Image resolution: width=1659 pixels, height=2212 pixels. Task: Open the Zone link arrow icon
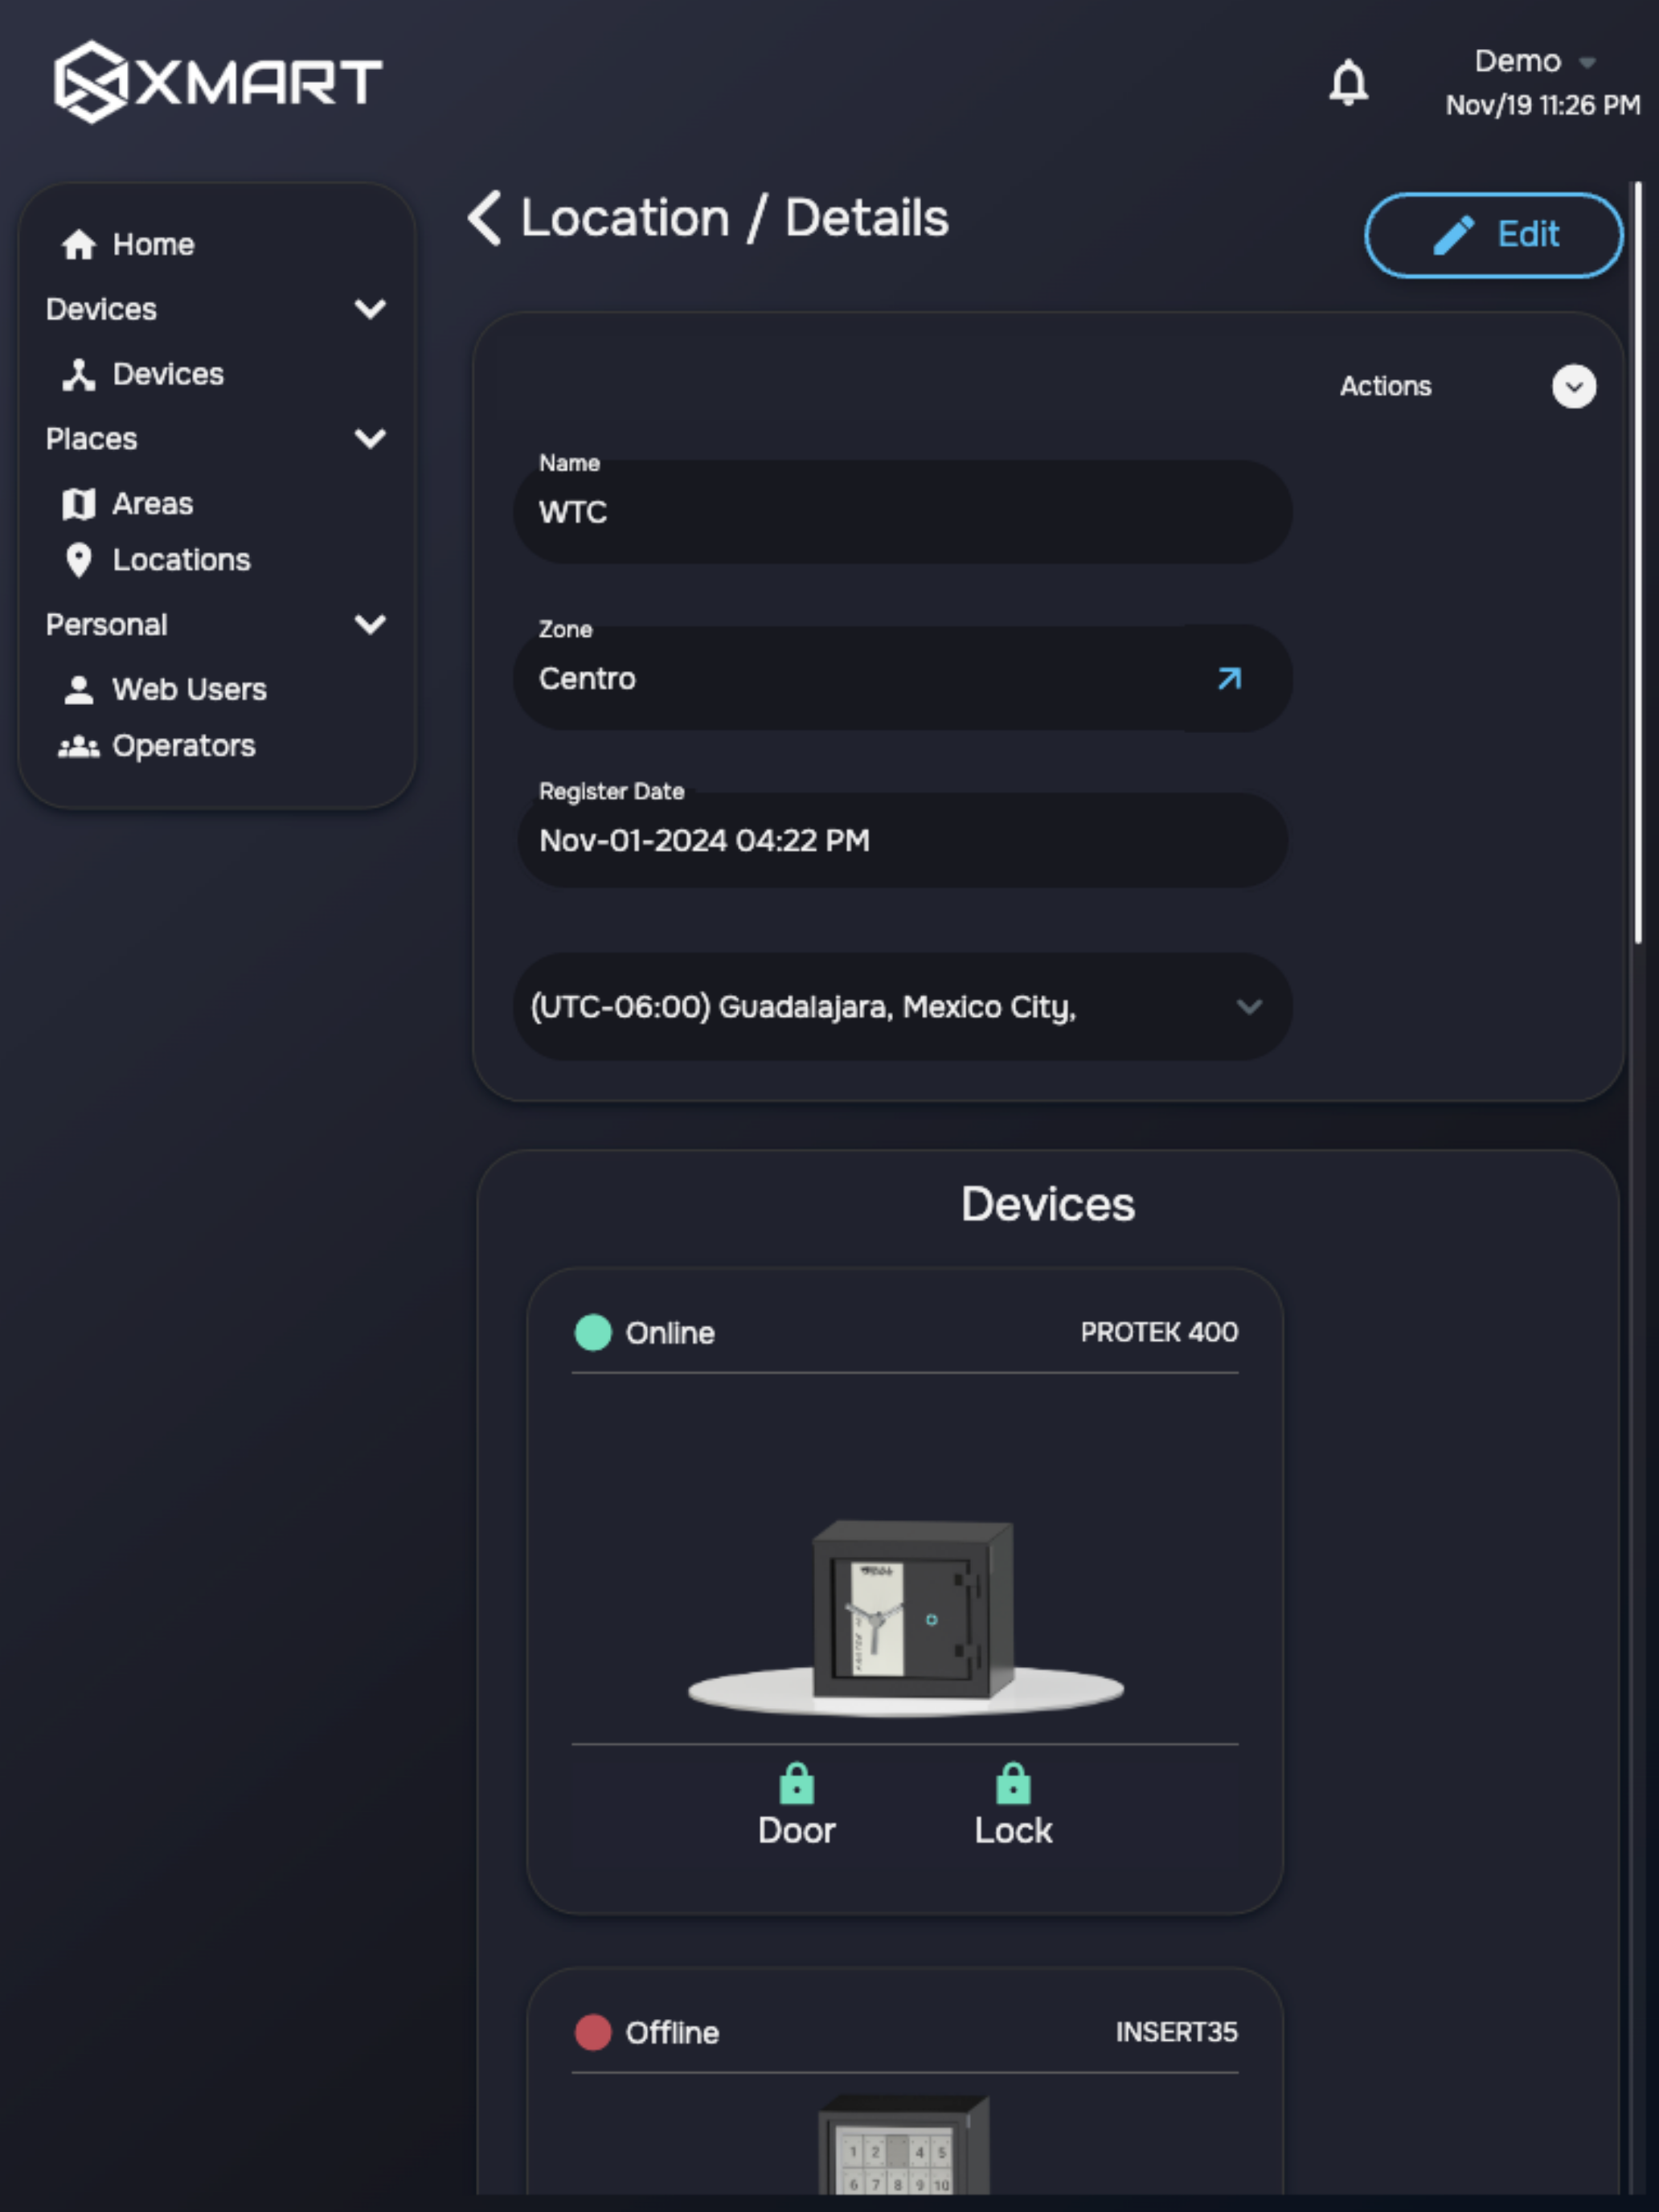coord(1229,679)
